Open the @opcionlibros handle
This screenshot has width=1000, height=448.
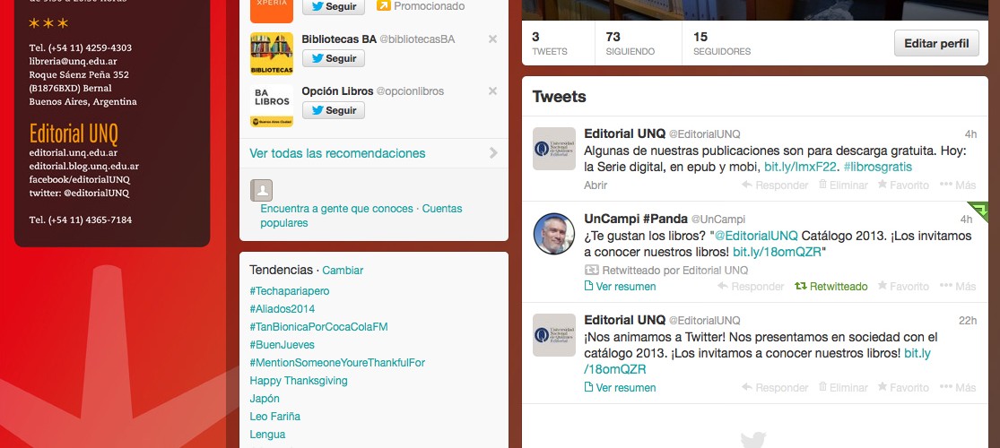pos(410,91)
